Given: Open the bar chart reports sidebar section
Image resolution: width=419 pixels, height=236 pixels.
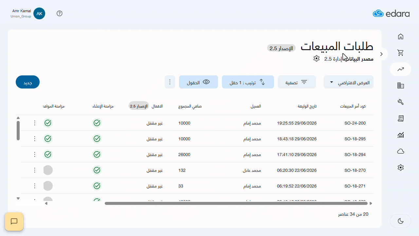Looking at the screenshot, I should 400,135.
